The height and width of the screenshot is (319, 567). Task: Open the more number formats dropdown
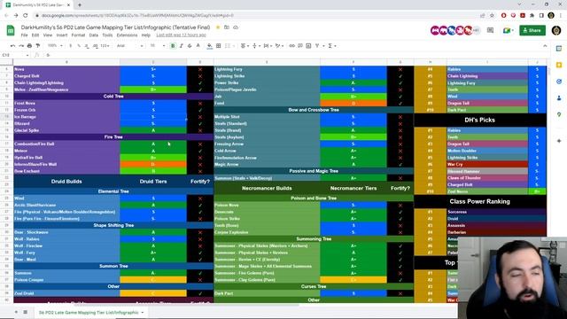pyautogui.click(x=105, y=46)
